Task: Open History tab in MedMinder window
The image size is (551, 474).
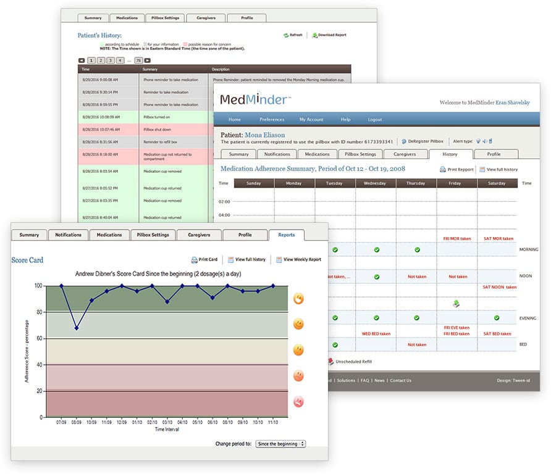Action: pyautogui.click(x=450, y=154)
